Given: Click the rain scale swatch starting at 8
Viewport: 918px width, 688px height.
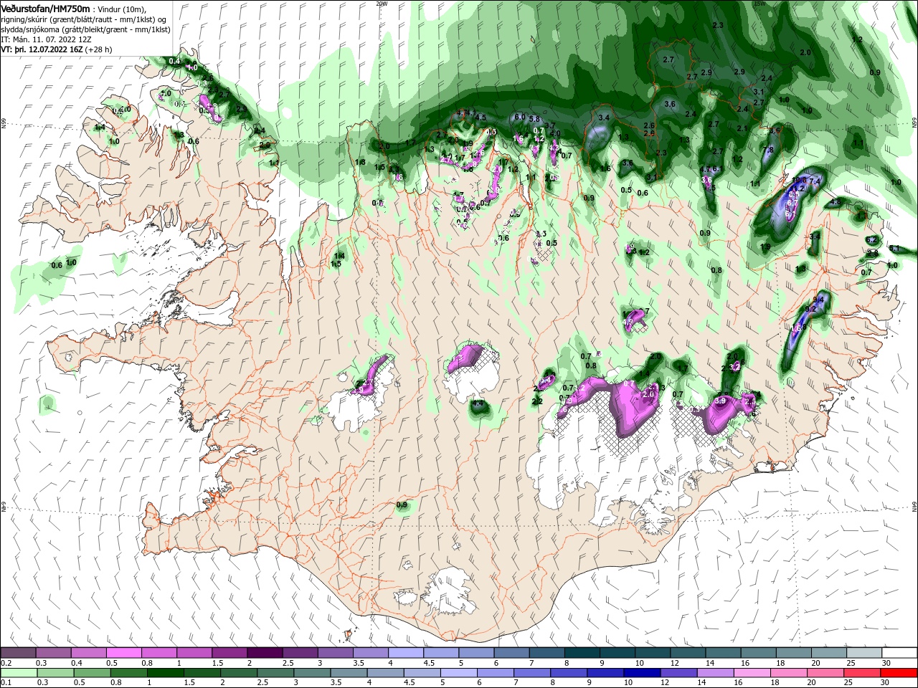Looking at the screenshot, I should (x=568, y=673).
